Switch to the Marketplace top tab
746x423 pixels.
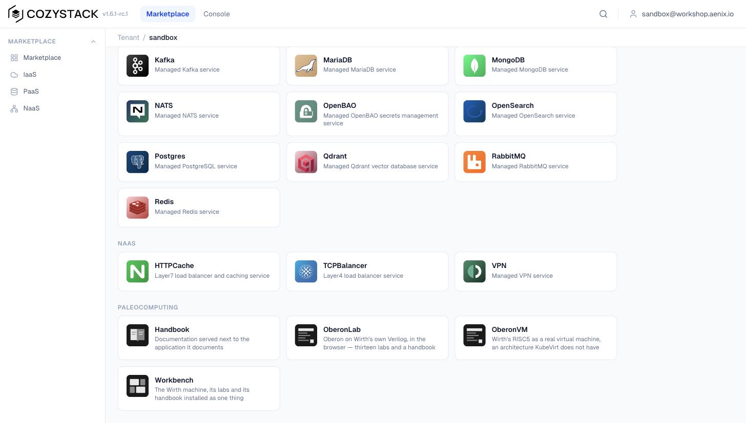(x=168, y=14)
